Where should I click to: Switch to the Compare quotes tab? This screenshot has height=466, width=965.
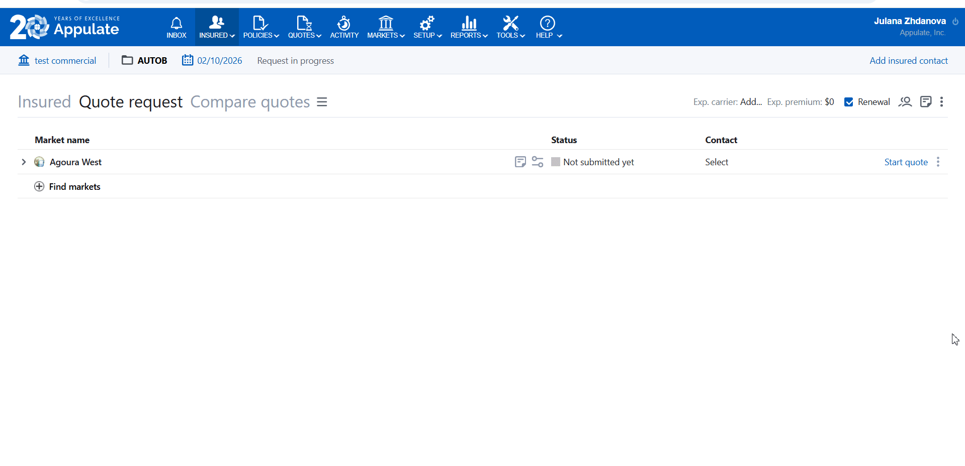pyautogui.click(x=250, y=102)
